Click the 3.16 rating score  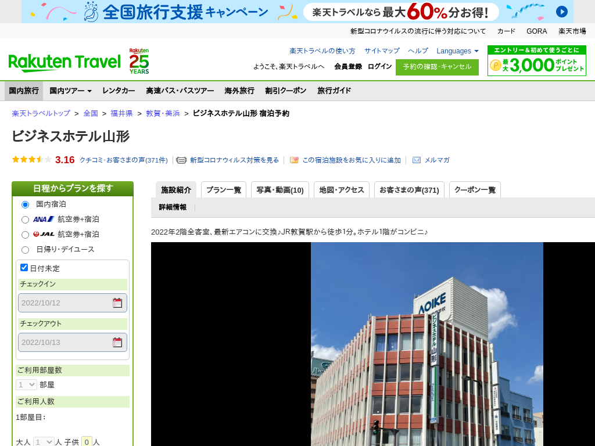point(65,160)
